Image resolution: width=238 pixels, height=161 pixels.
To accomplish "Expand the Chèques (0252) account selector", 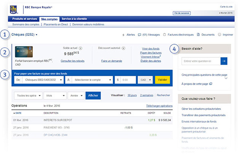I will (x=24, y=35).
